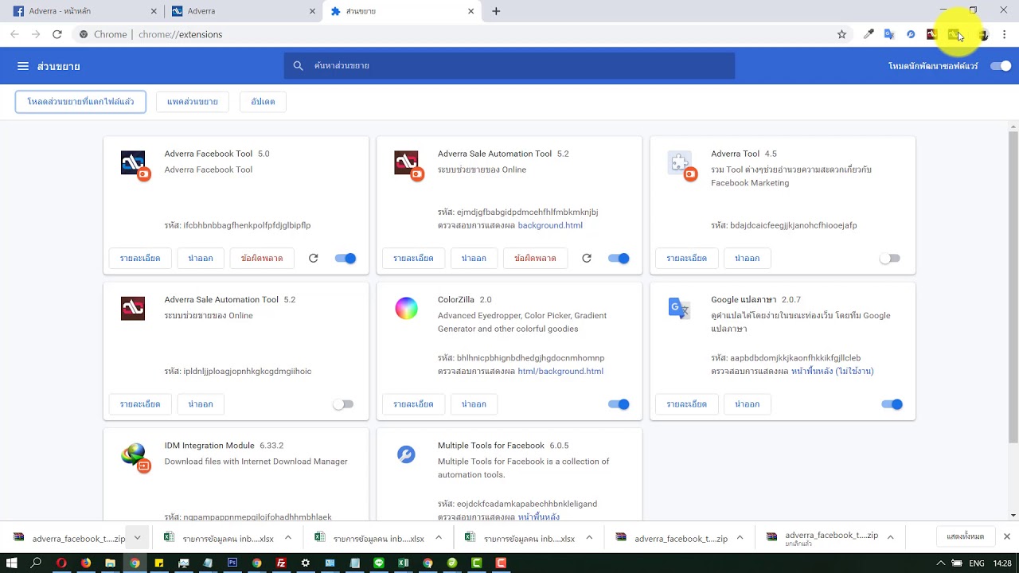The height and width of the screenshot is (573, 1019).
Task: Click the Adverra Tool puzzle piece icon
Action: tap(679, 162)
